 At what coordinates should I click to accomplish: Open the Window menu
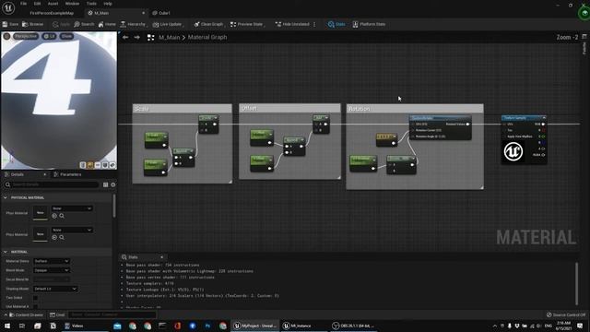coord(72,4)
